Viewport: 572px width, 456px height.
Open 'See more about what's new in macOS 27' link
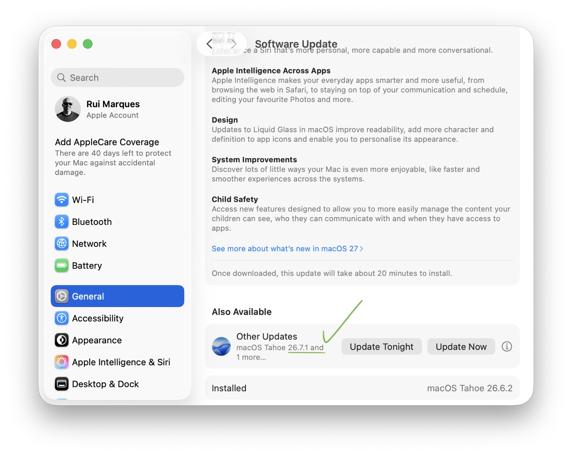pos(287,248)
